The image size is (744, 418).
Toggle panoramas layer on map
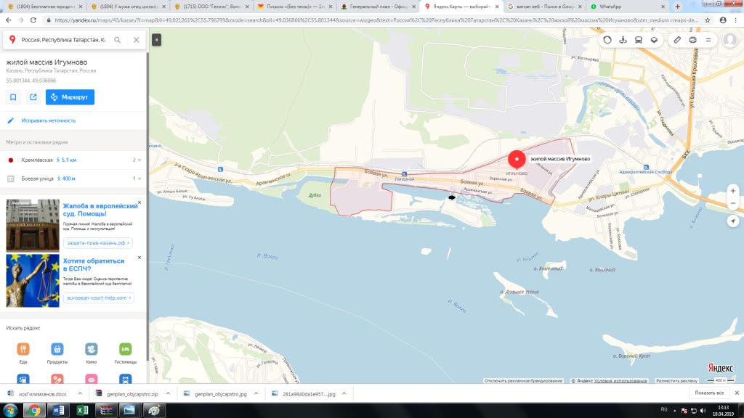pos(623,40)
